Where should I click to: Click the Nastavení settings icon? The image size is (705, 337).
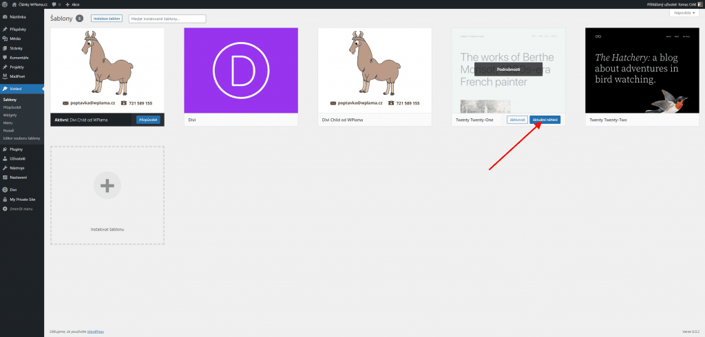[x=5, y=177]
